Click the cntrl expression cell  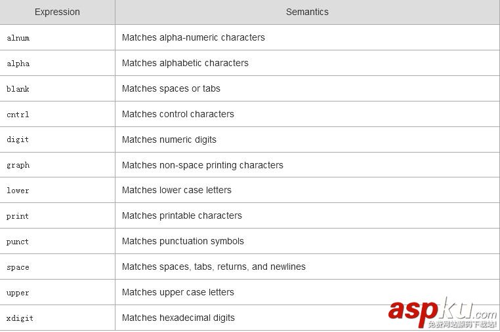18,115
